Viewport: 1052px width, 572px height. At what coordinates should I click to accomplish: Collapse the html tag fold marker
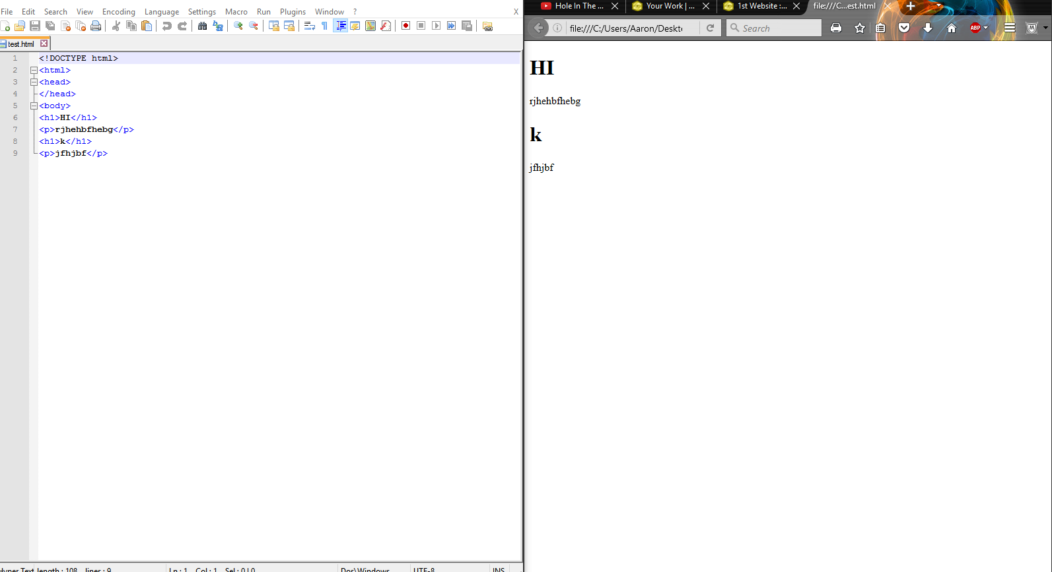34,70
